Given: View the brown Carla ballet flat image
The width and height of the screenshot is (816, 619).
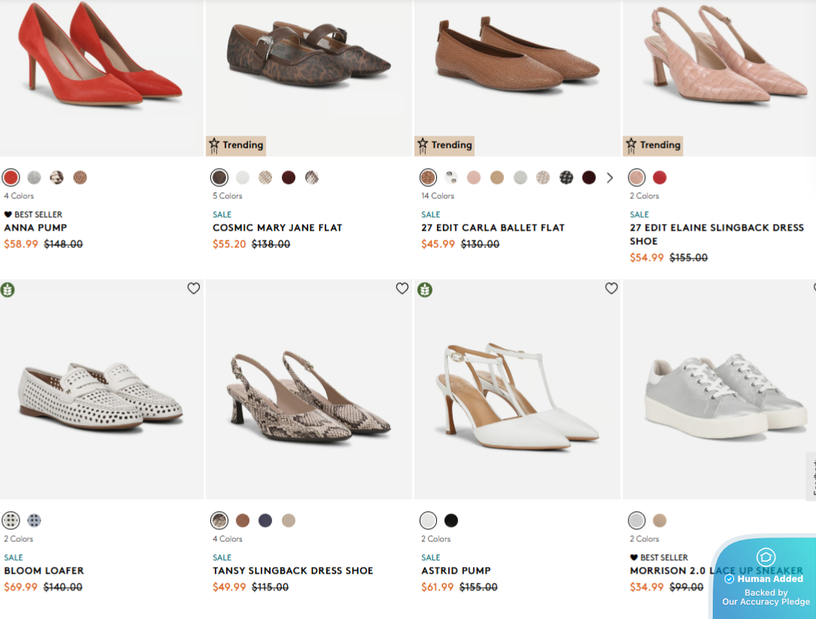Looking at the screenshot, I should (x=518, y=78).
